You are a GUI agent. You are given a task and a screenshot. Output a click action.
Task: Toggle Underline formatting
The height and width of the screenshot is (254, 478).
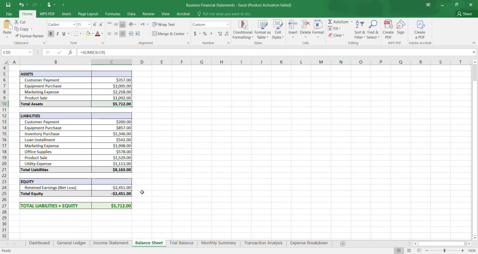click(x=64, y=33)
